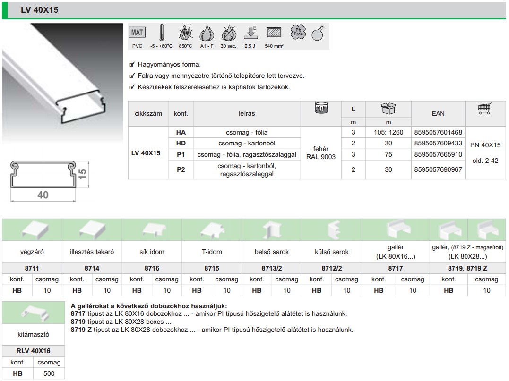Image resolution: width=509 pixels, height=381 pixels.
Task: Click the kitámasztó accessory thumbnail image
Action: point(33,313)
